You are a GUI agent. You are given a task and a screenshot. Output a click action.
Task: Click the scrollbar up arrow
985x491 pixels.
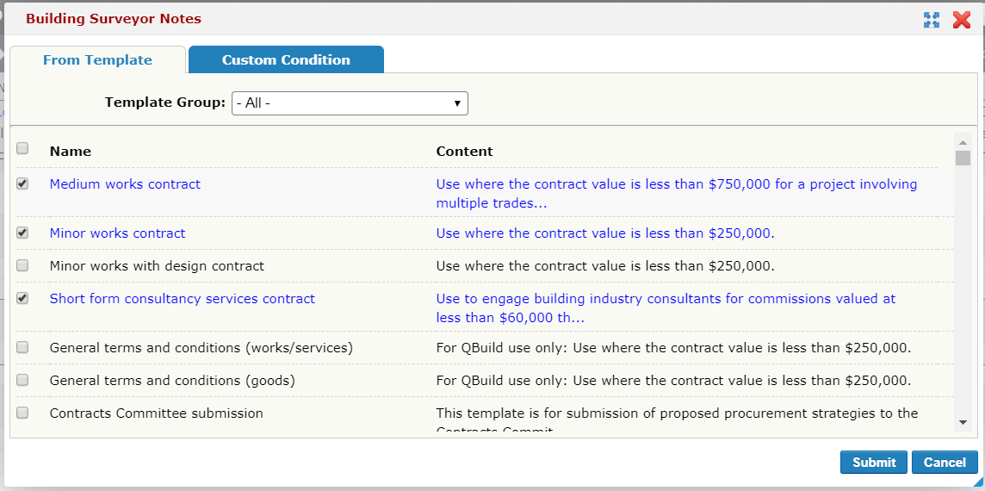click(x=963, y=142)
